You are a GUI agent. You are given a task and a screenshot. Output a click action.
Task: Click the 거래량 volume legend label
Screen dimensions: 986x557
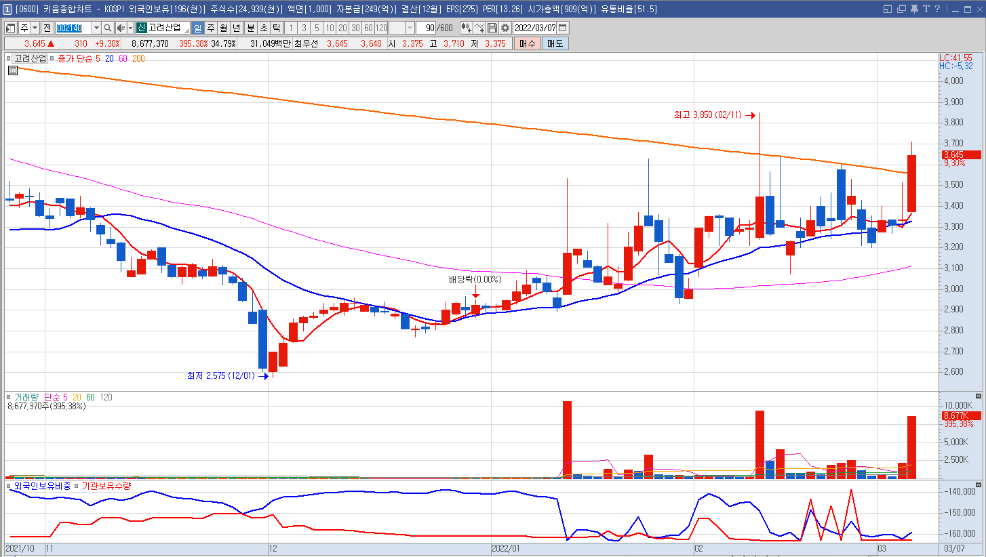pos(26,396)
